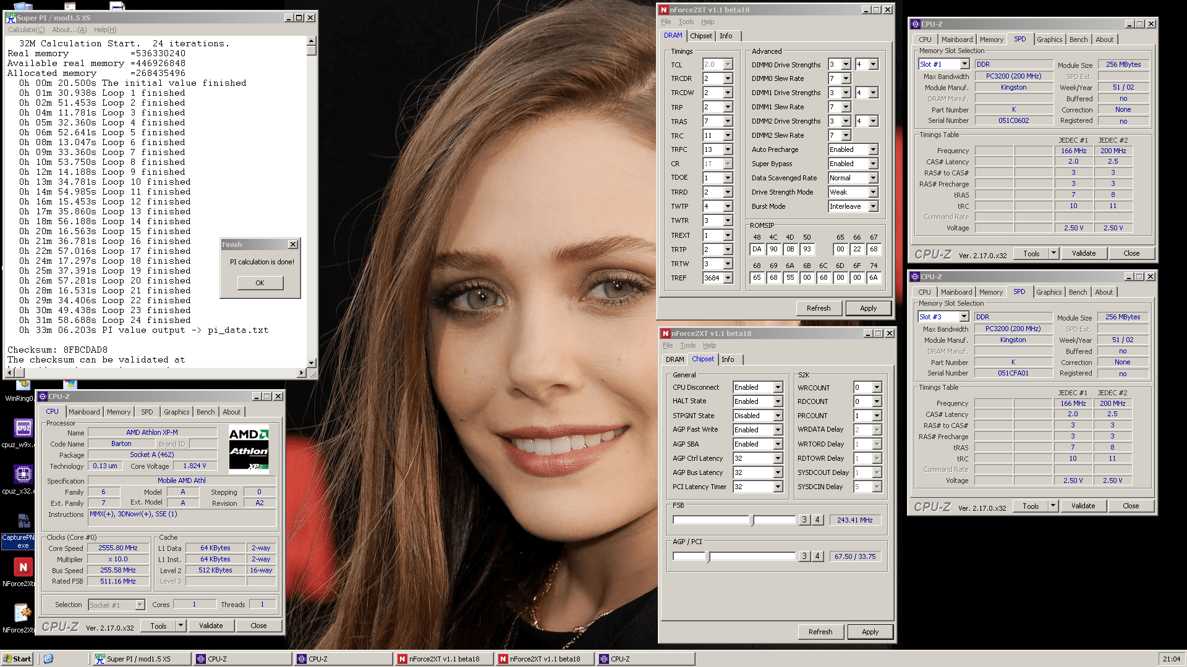Click the Windows Start button

tap(17, 659)
